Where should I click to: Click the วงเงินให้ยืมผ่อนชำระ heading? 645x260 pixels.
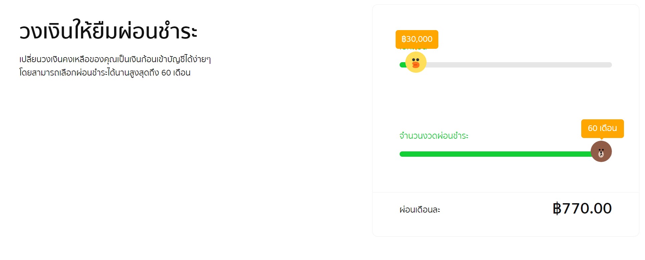point(109,31)
